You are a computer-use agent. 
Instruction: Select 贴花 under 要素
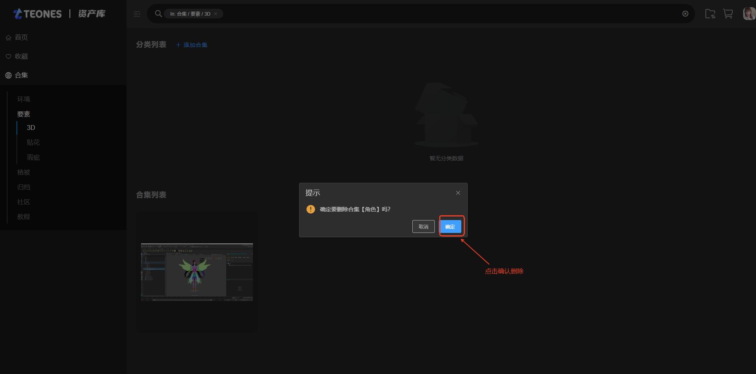pyautogui.click(x=33, y=142)
